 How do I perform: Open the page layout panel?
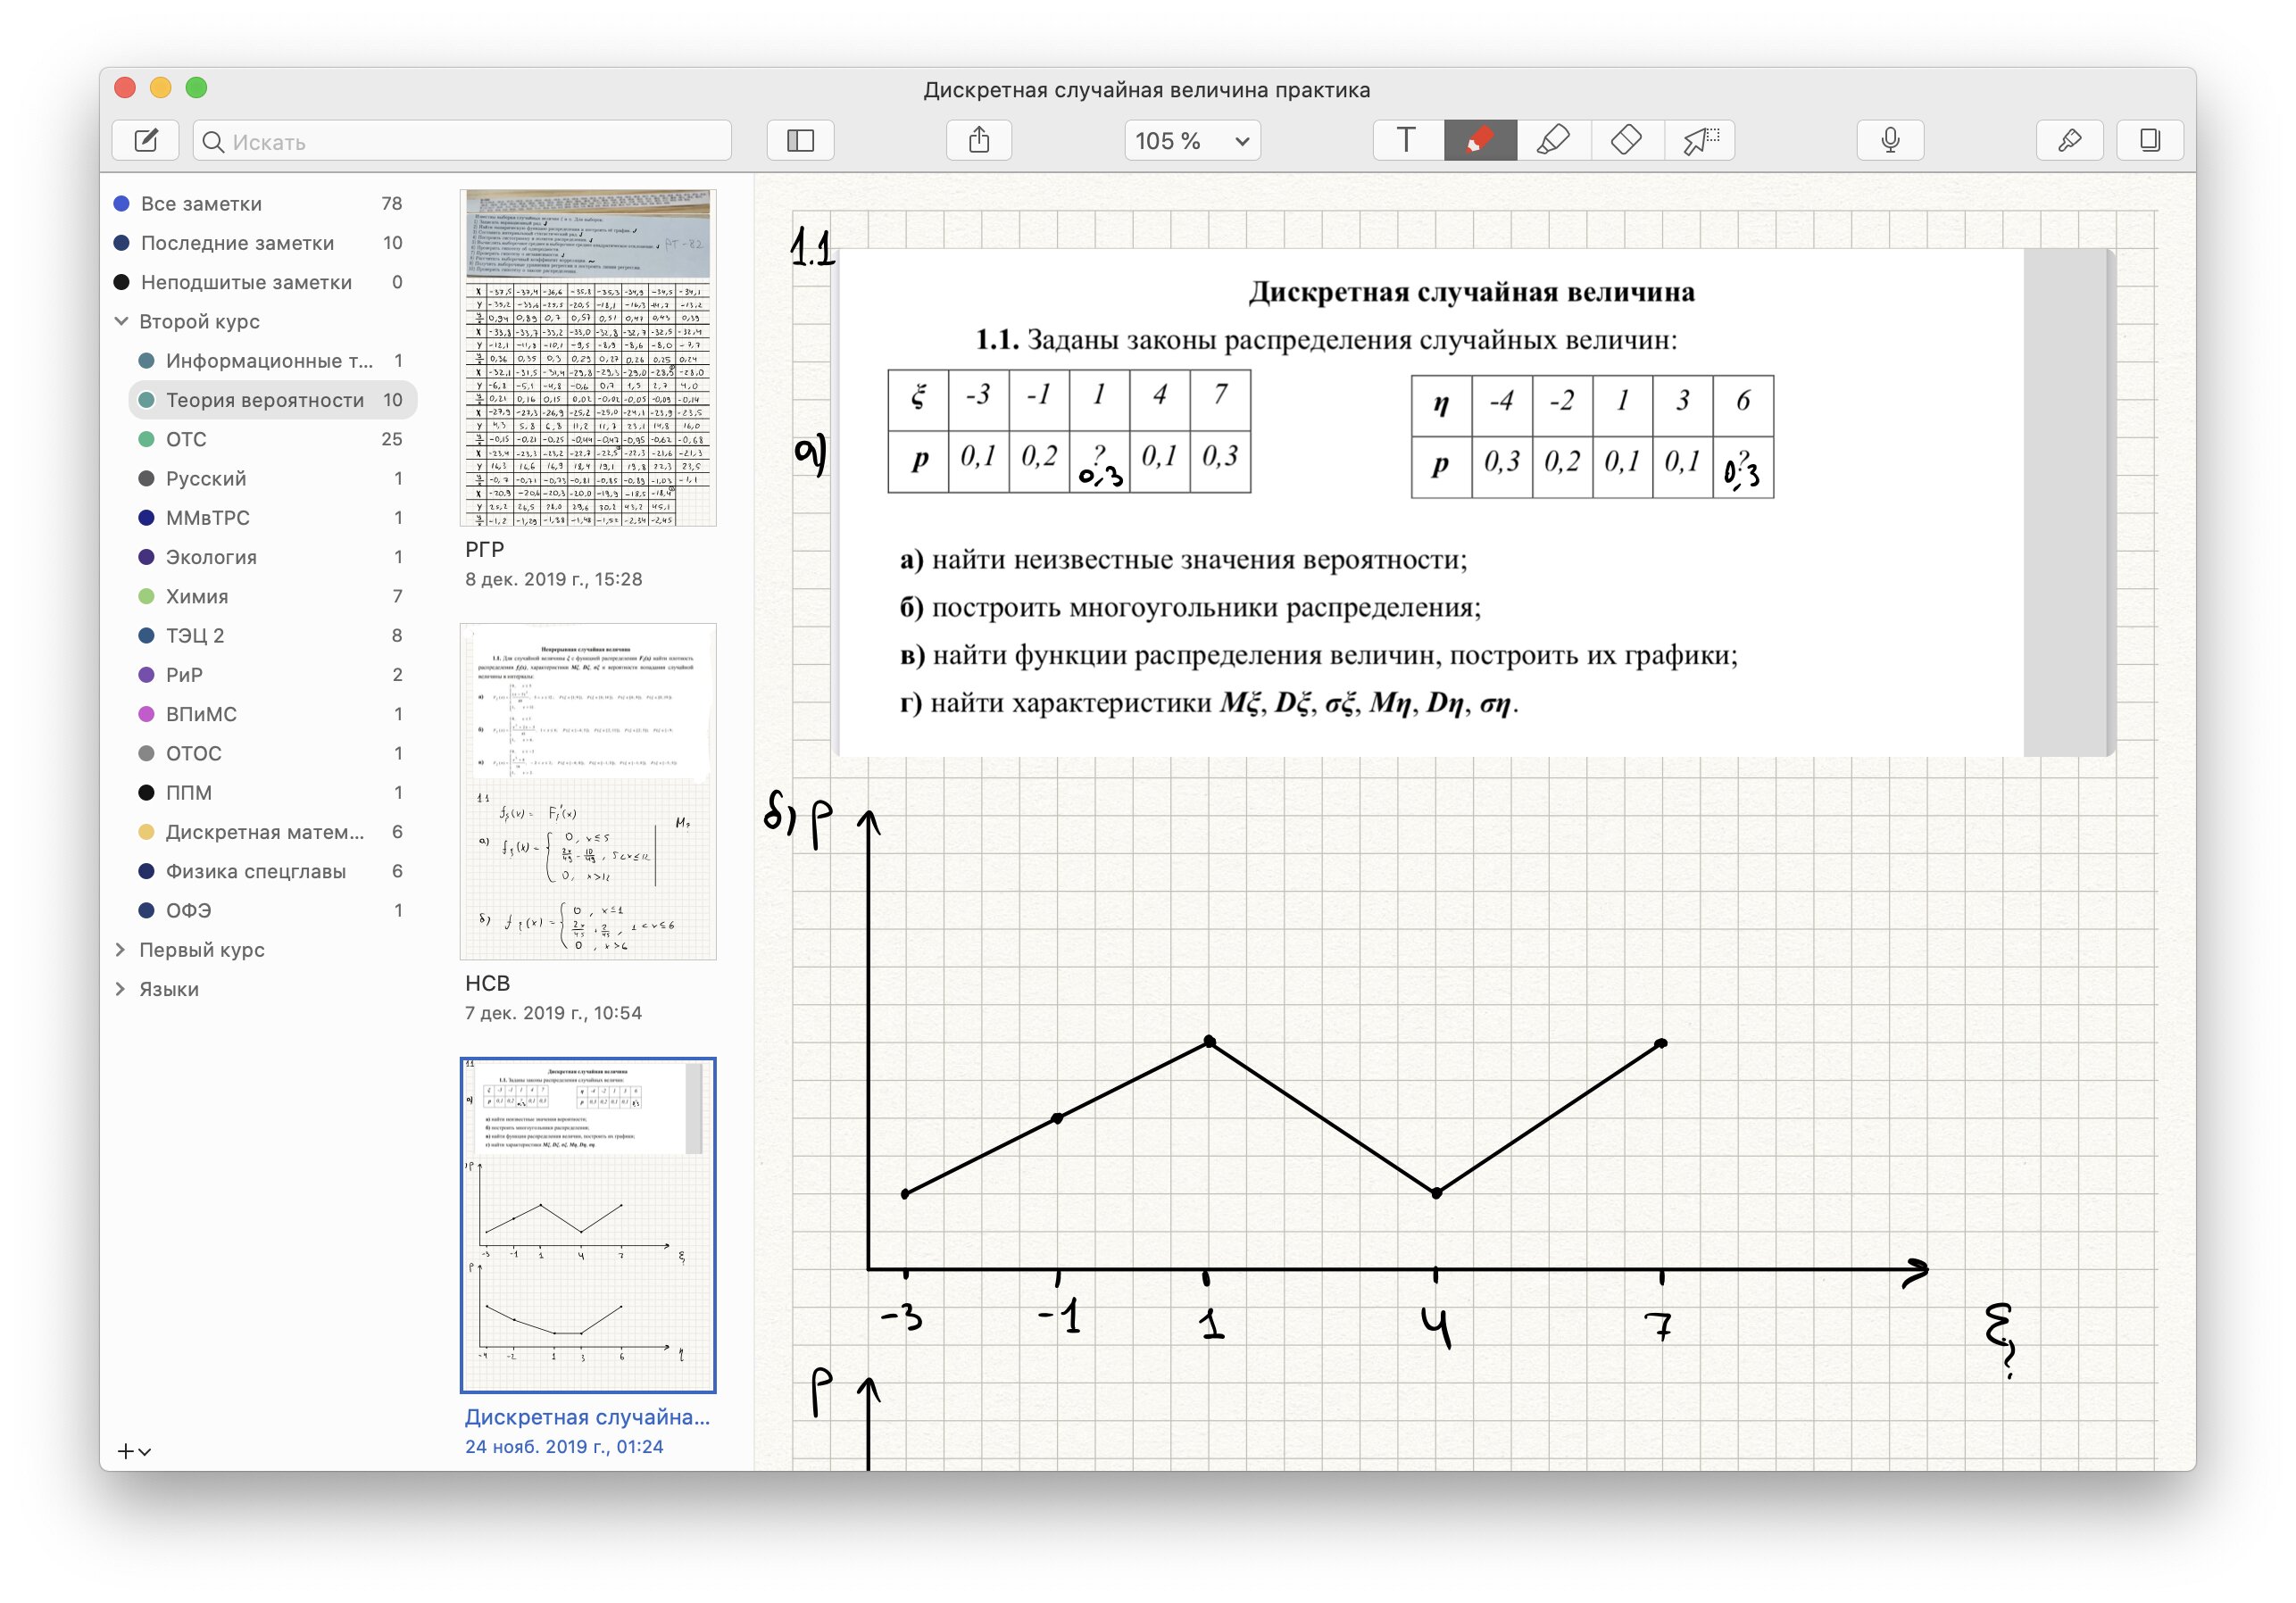2150,140
